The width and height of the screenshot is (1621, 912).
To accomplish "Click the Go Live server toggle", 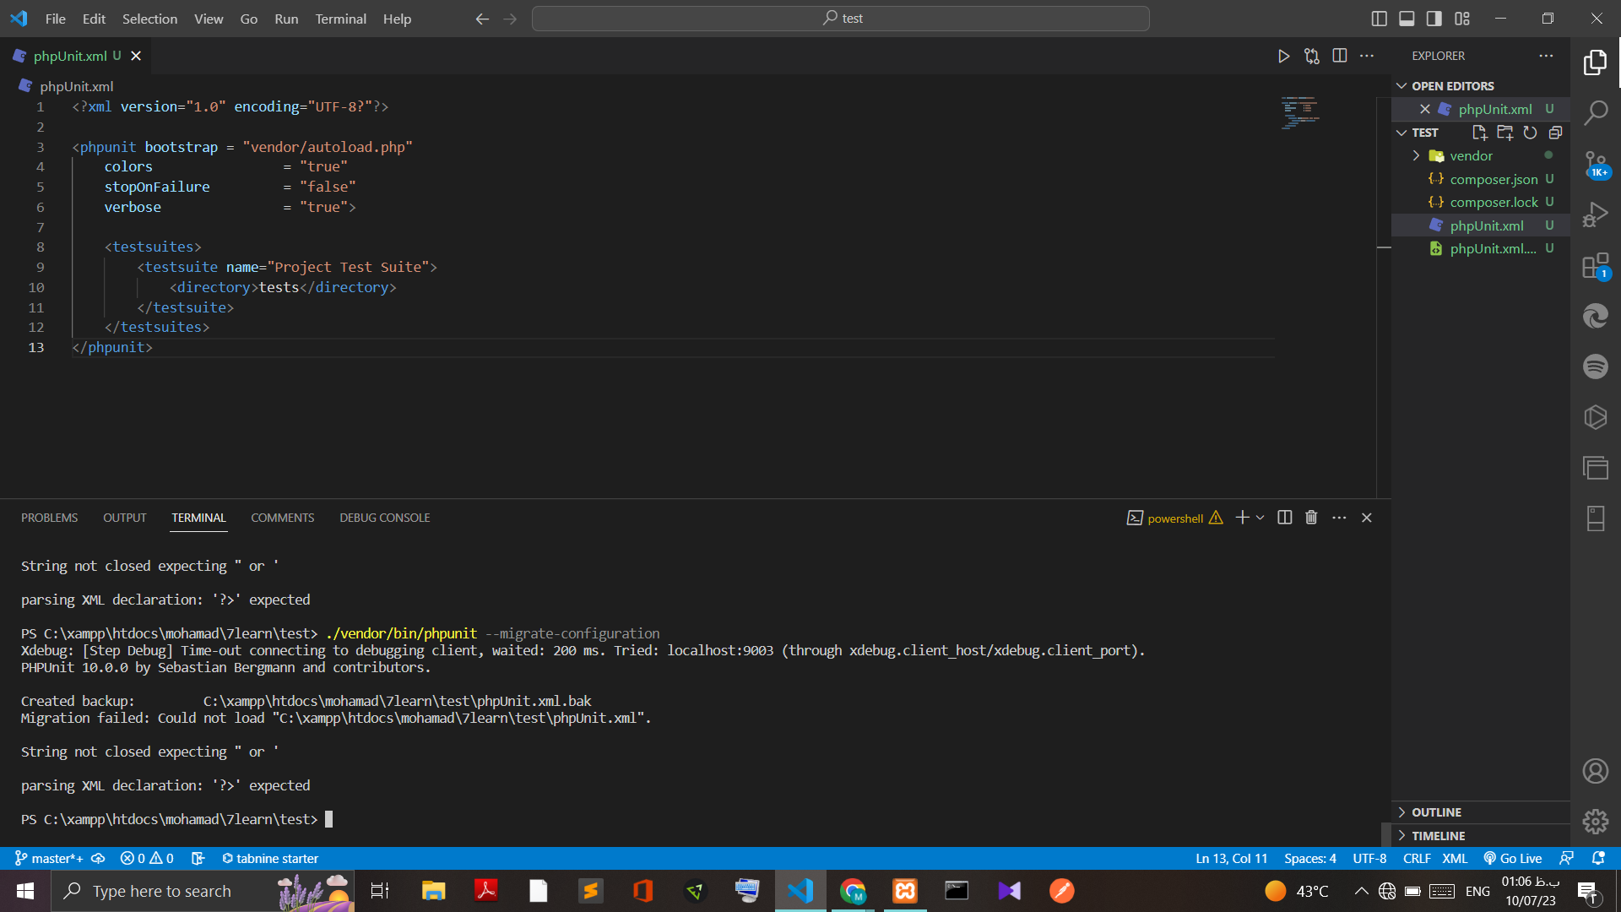I will [1513, 858].
